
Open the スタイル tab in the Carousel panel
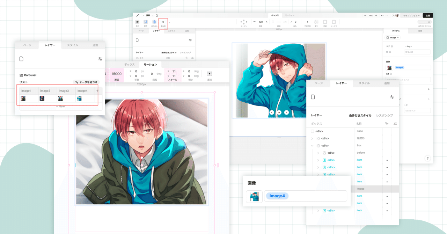[x=73, y=45]
